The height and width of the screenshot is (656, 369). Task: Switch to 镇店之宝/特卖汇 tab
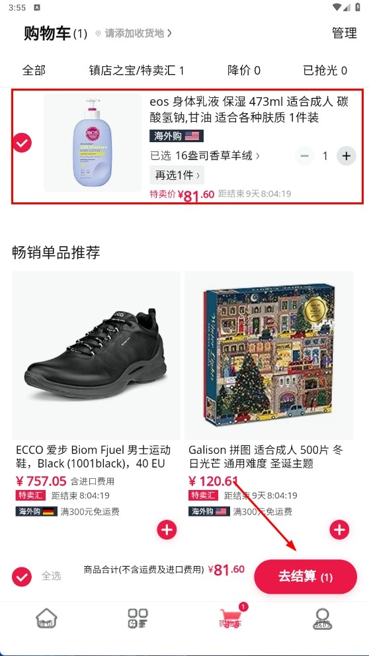click(136, 70)
